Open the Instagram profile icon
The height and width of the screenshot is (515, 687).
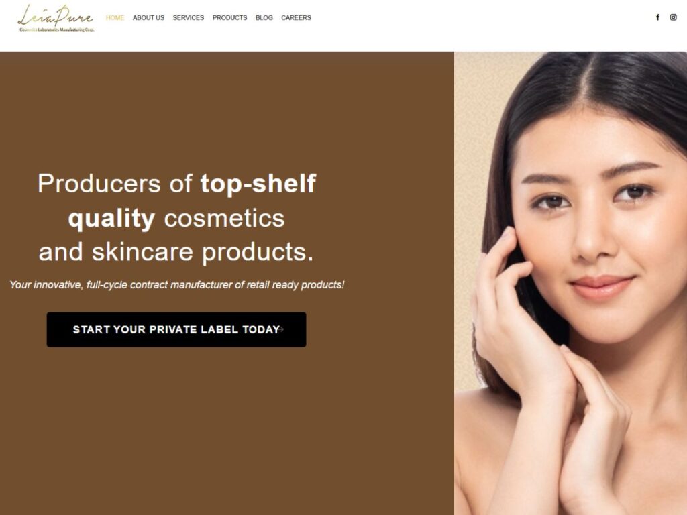click(x=674, y=17)
